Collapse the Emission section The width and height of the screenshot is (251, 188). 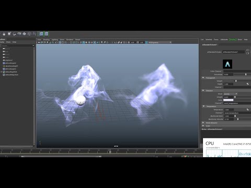click(203, 90)
